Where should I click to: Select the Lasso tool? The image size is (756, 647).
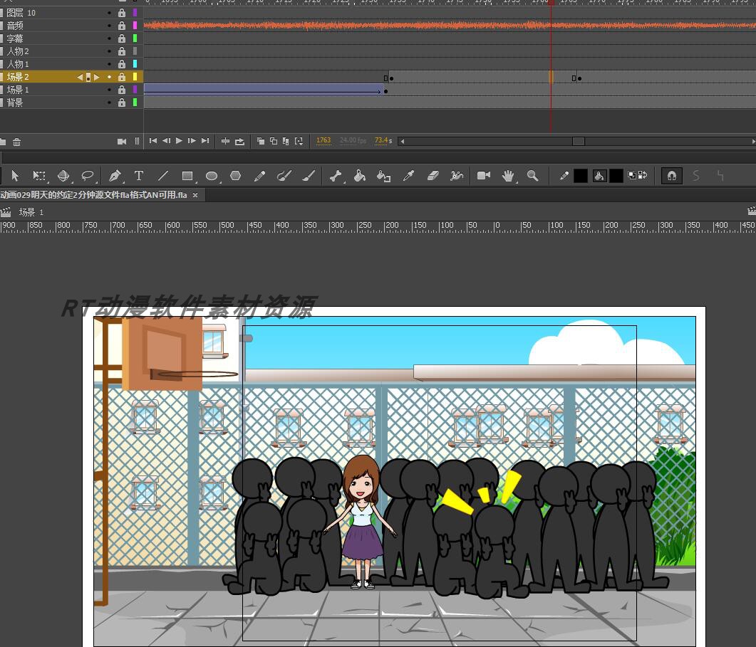(87, 176)
